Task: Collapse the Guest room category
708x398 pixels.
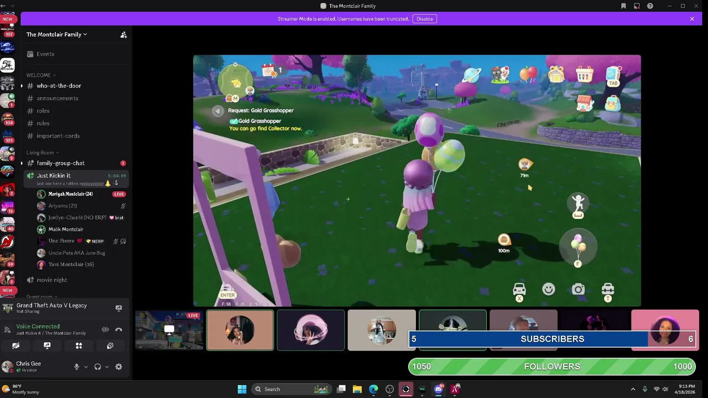Action: (x=41, y=297)
